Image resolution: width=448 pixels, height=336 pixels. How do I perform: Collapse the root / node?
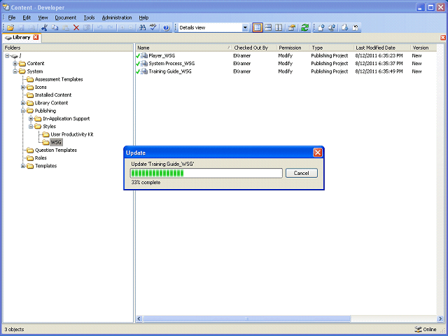point(7,56)
